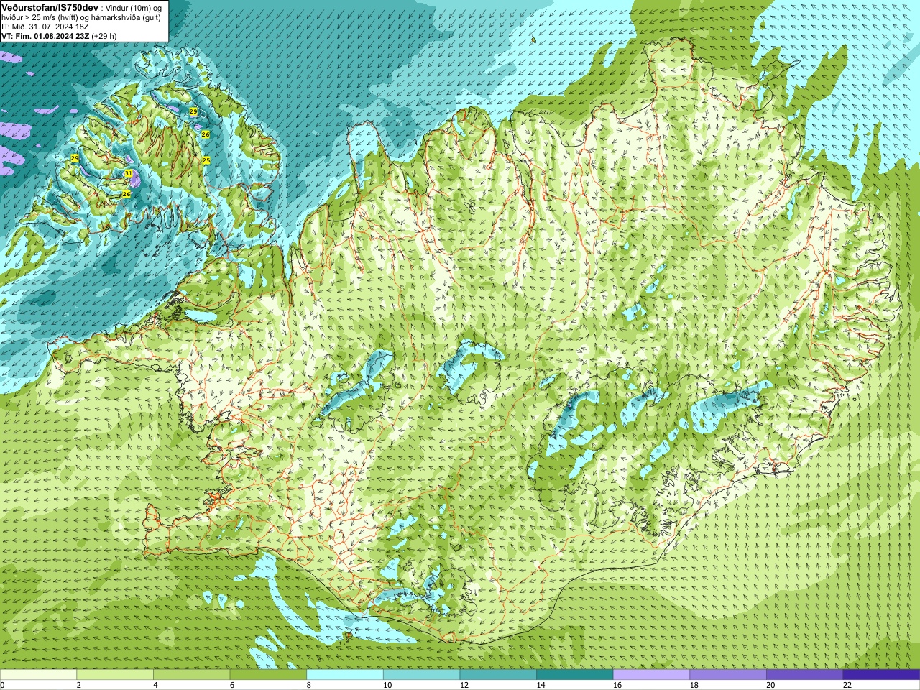Click the 14–16 m/s dark teal swatch
920x690 pixels.
click(x=574, y=675)
